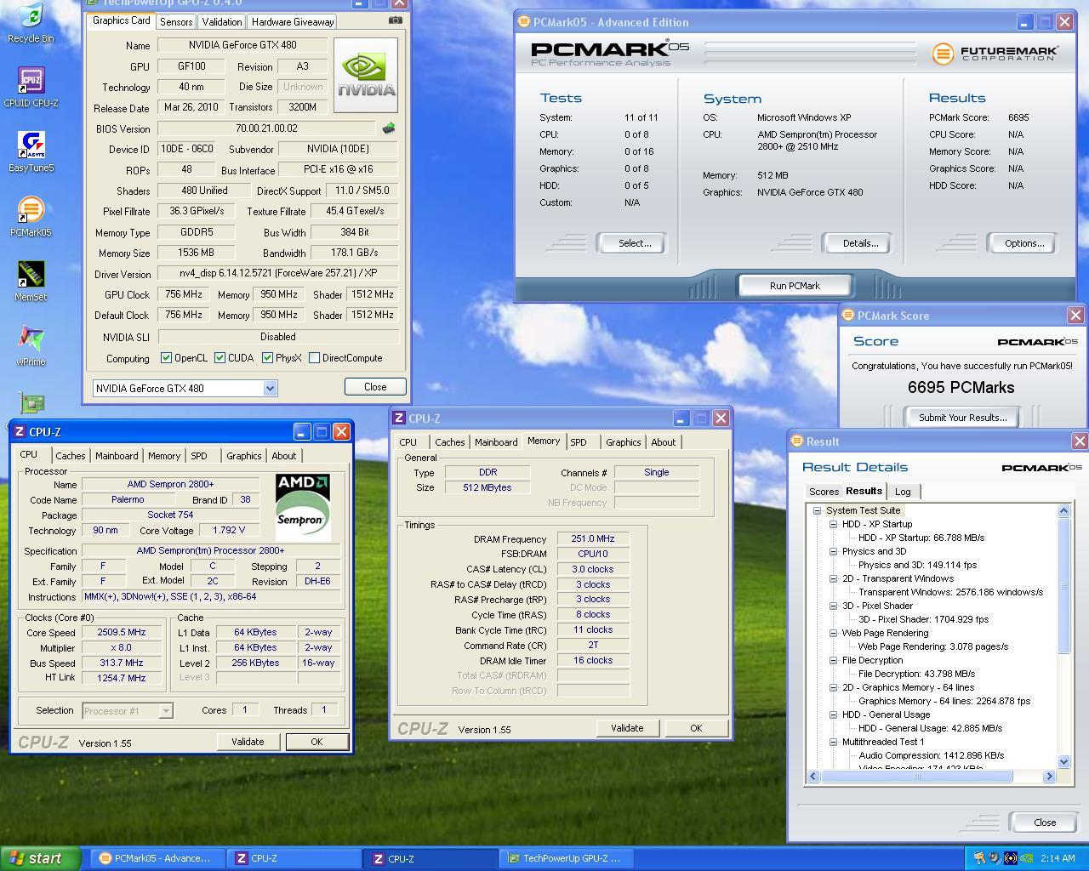Open the Processor #1 selection dropdown

(166, 710)
